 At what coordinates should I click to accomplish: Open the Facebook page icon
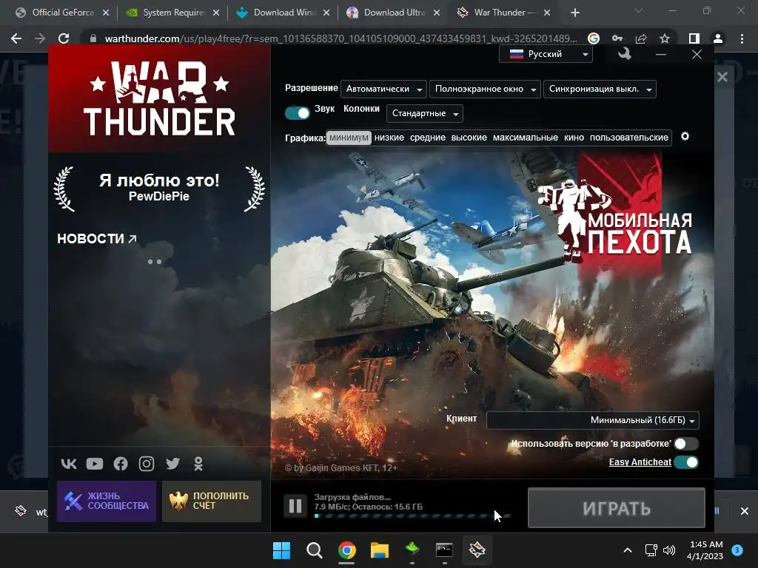pos(121,464)
